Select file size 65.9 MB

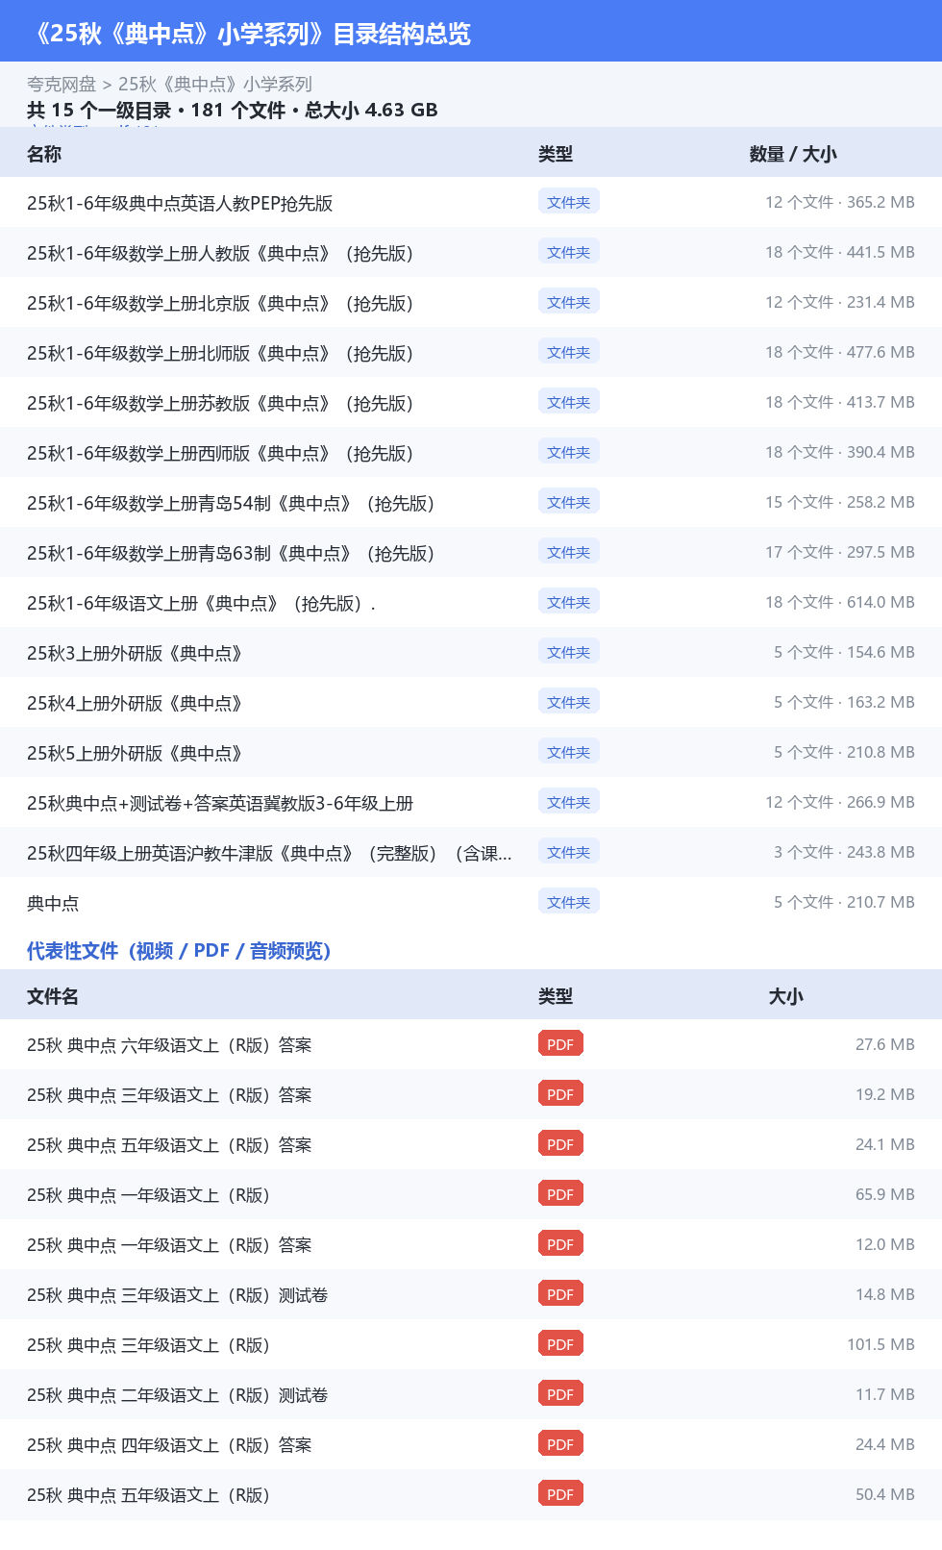[885, 1194]
